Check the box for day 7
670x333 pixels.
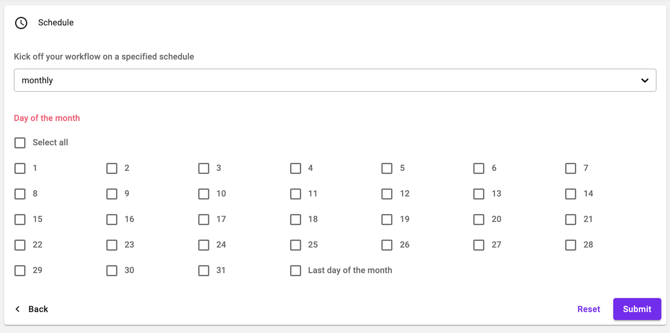pos(571,168)
